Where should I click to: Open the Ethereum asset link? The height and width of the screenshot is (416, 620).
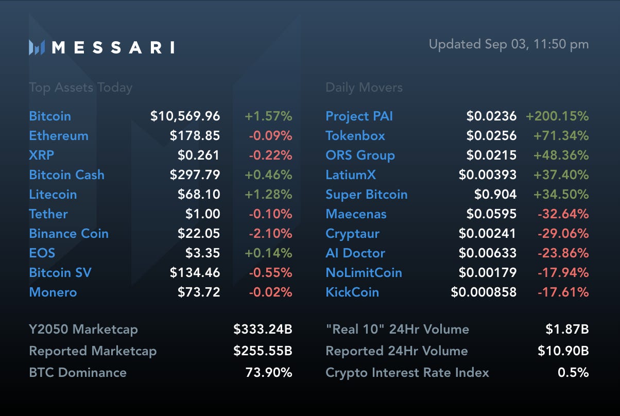pos(59,136)
